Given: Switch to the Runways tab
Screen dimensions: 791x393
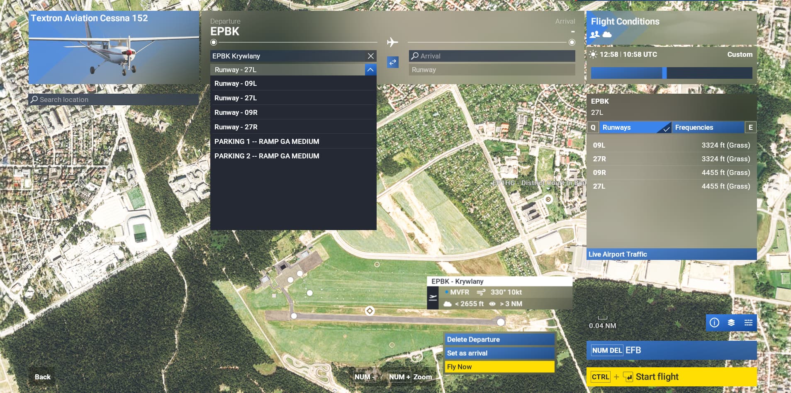Looking at the screenshot, I should 635,127.
